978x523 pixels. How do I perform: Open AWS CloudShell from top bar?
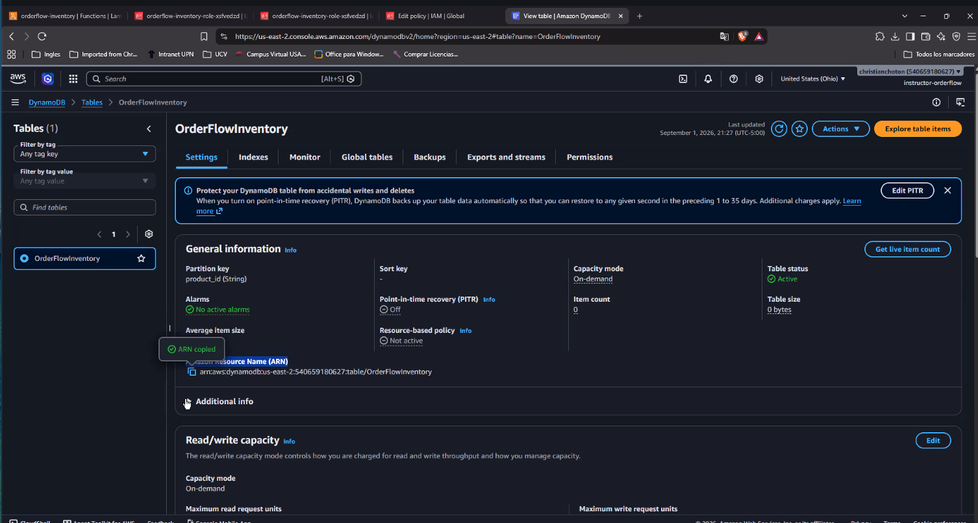(683, 79)
